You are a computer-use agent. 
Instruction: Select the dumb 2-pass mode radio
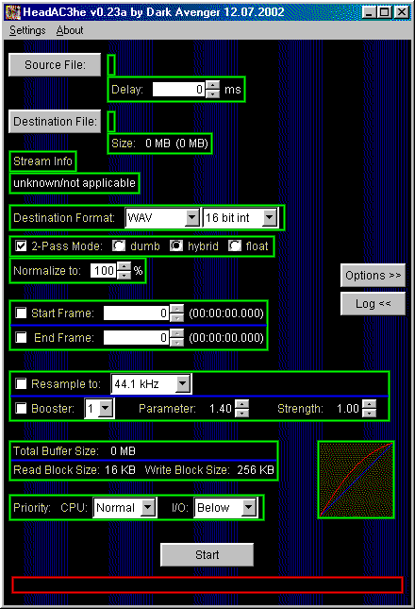119,245
